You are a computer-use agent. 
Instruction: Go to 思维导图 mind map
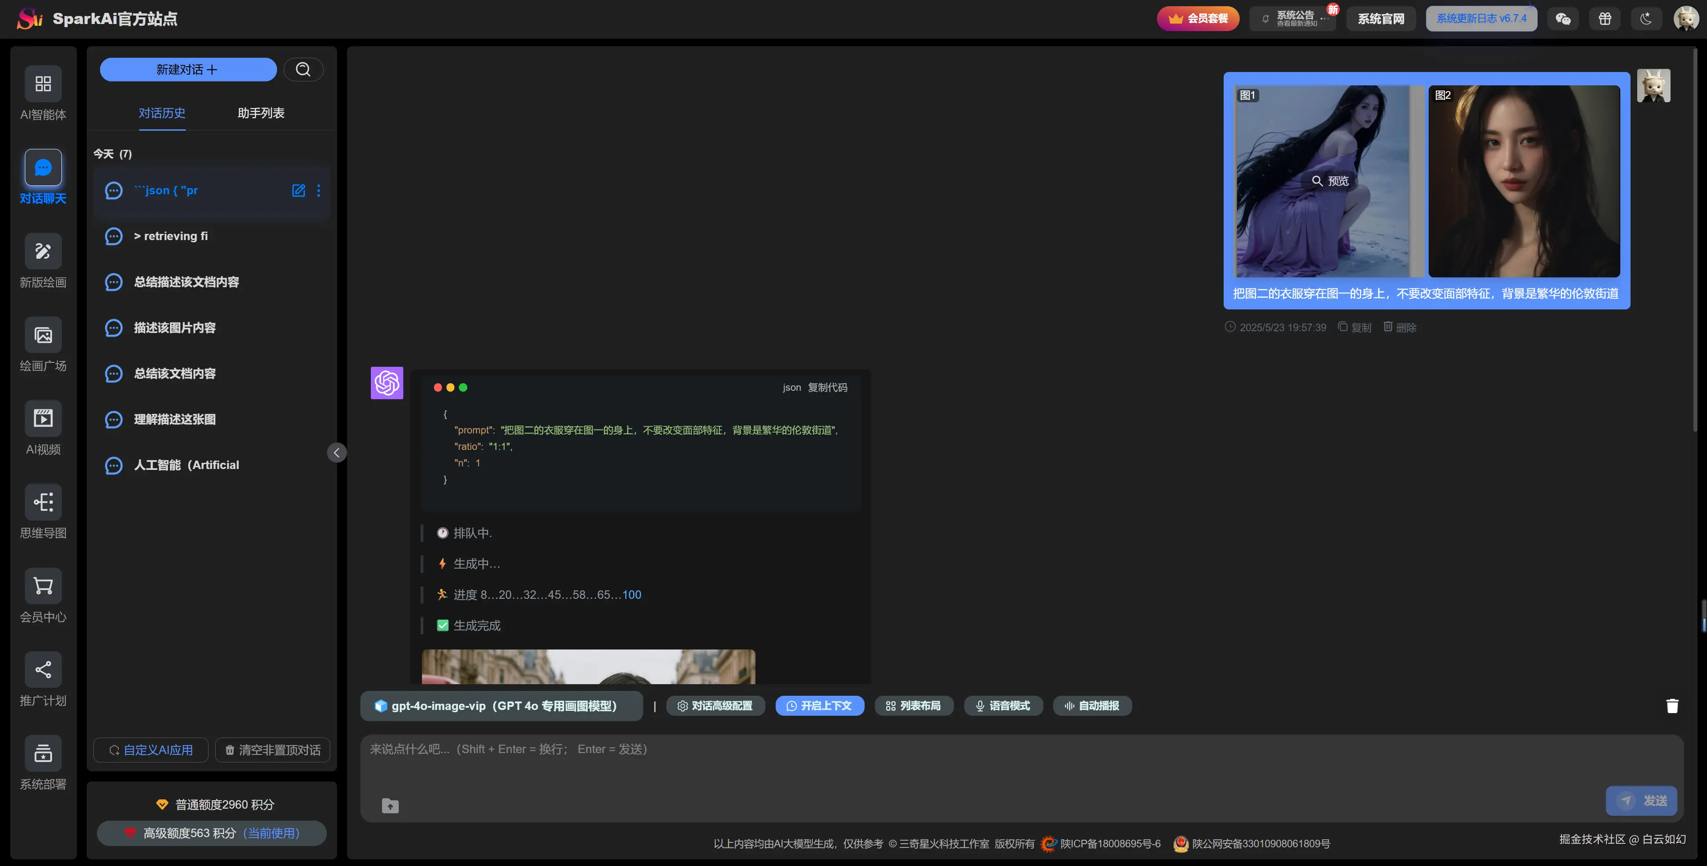pyautogui.click(x=43, y=502)
